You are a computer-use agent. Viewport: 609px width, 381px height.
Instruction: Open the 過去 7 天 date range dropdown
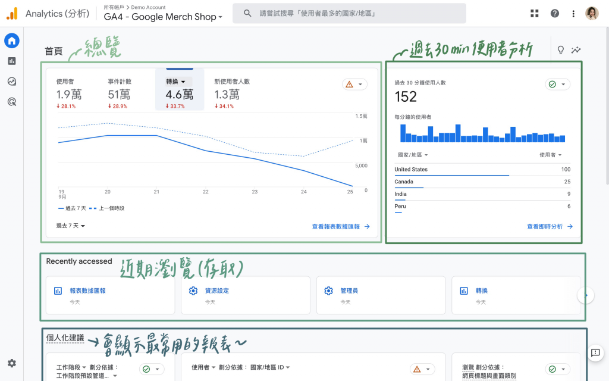click(71, 226)
